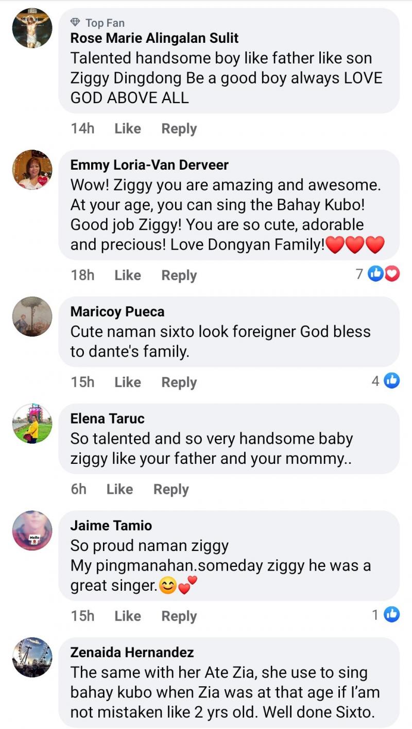Click the 6h timestamp on Elena Taruc's comment
412x729 pixels.
(x=79, y=489)
